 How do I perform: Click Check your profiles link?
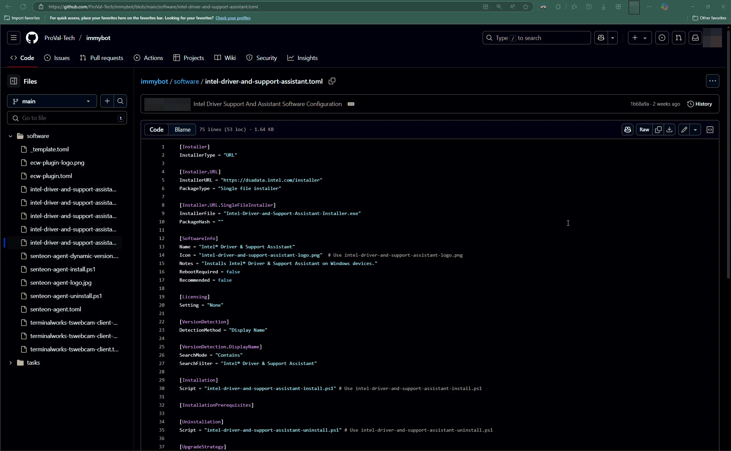(x=233, y=18)
